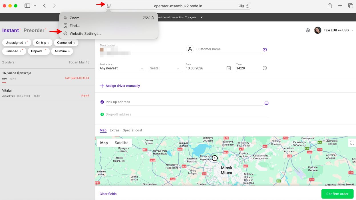Click the settings gear icon near profile
Screen dimensions: 356x200
click(x=308, y=30)
